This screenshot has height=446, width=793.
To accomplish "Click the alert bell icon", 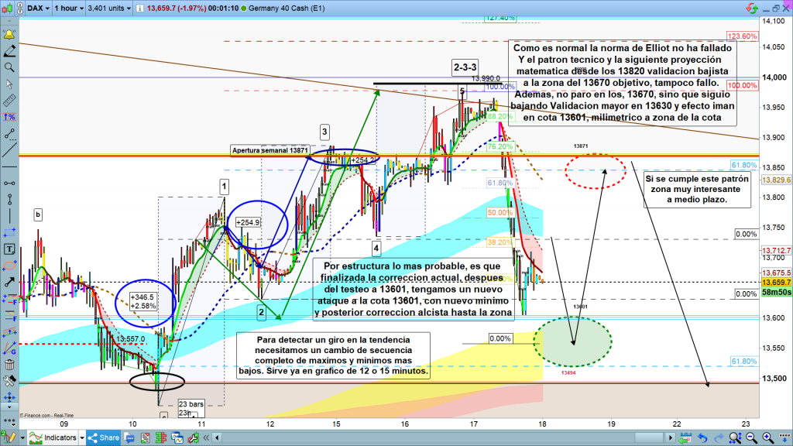I will (x=10, y=35).
